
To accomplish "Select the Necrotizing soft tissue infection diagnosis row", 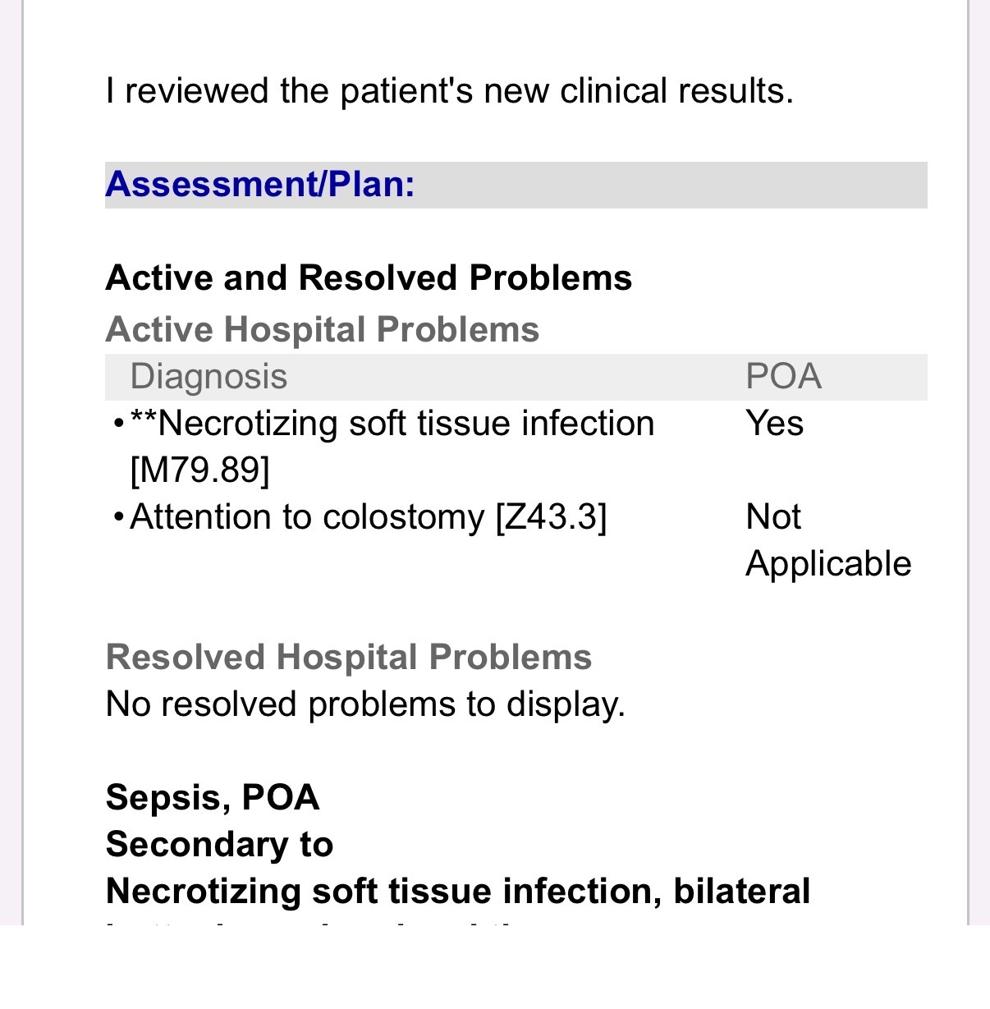I will (392, 424).
